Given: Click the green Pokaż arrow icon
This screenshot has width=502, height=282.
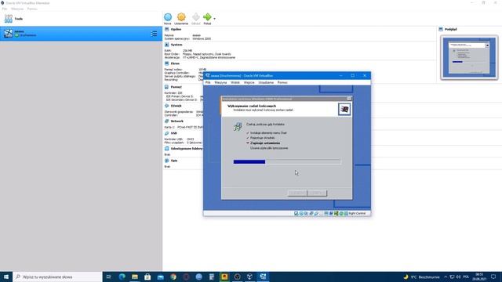Looking at the screenshot, I should [207, 17].
